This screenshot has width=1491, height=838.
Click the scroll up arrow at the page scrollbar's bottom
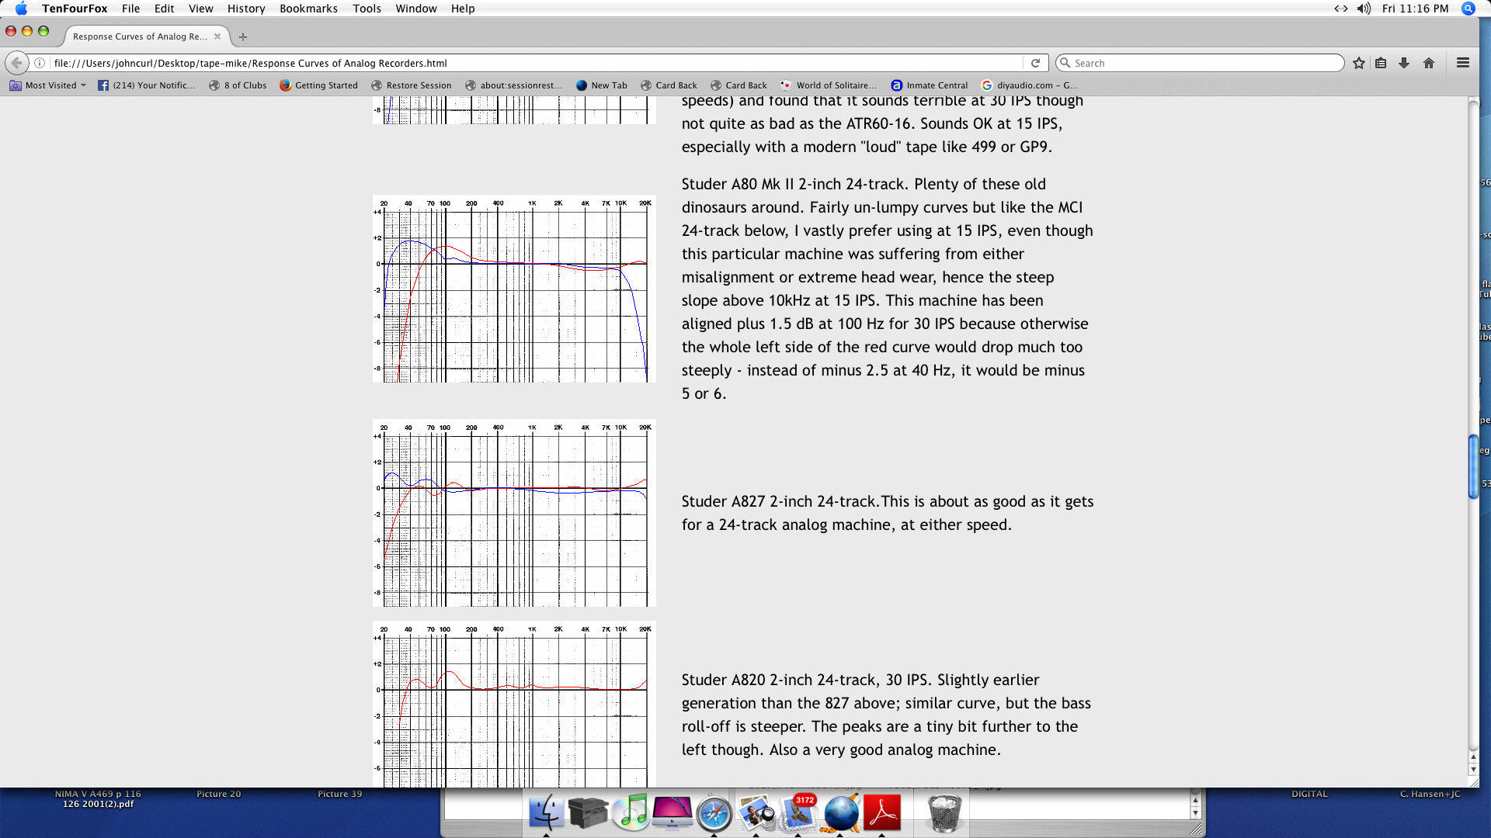tap(1473, 757)
